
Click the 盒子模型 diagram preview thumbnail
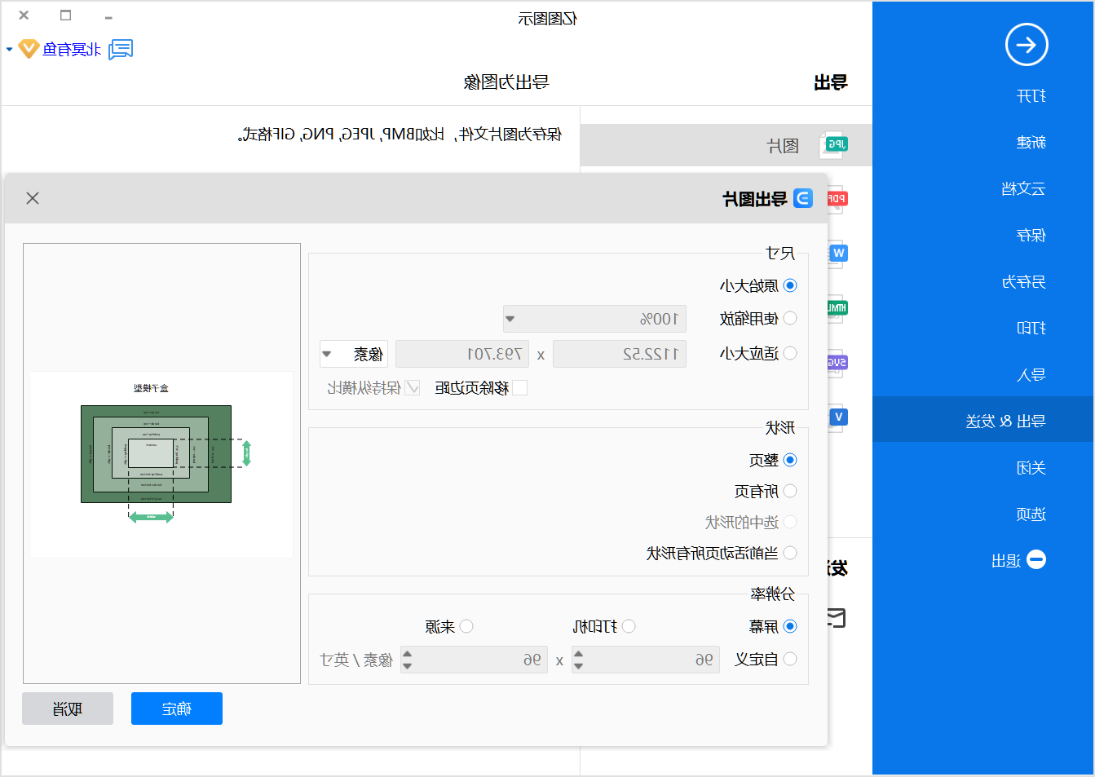(x=161, y=464)
